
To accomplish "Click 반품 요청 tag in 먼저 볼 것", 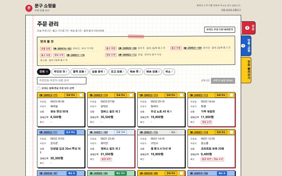I will coord(46,49).
